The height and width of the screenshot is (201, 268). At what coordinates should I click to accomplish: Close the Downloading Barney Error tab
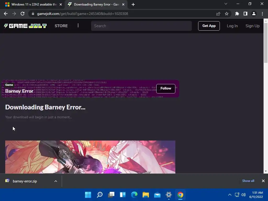[x=123, y=4]
